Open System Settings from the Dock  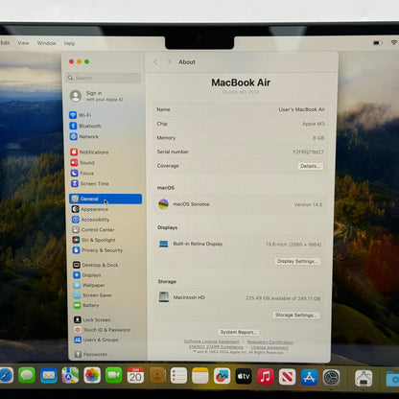[x=331, y=378]
